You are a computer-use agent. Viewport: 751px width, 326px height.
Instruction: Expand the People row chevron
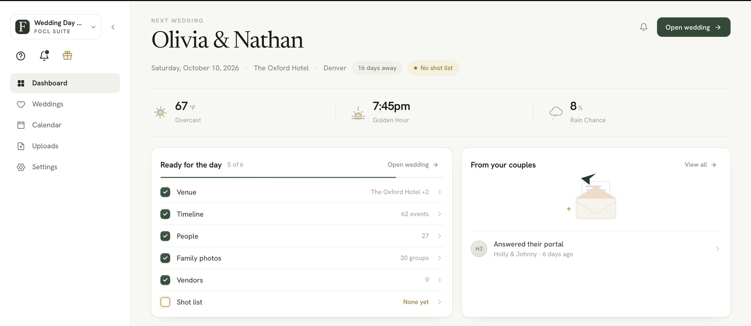[x=440, y=236]
